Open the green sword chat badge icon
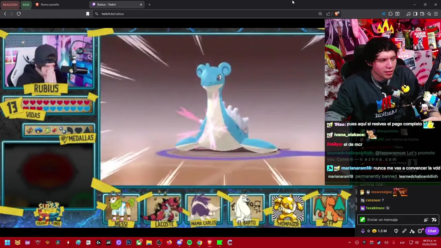Image resolution: width=441 pixels, height=248 pixels. 362,219
